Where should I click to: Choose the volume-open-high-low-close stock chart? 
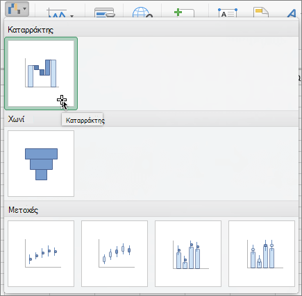pyautogui.click(x=262, y=254)
